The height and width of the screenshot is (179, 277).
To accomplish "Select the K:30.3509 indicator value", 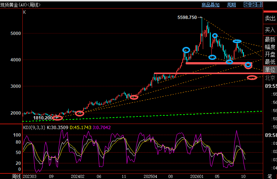I will tap(57, 128).
